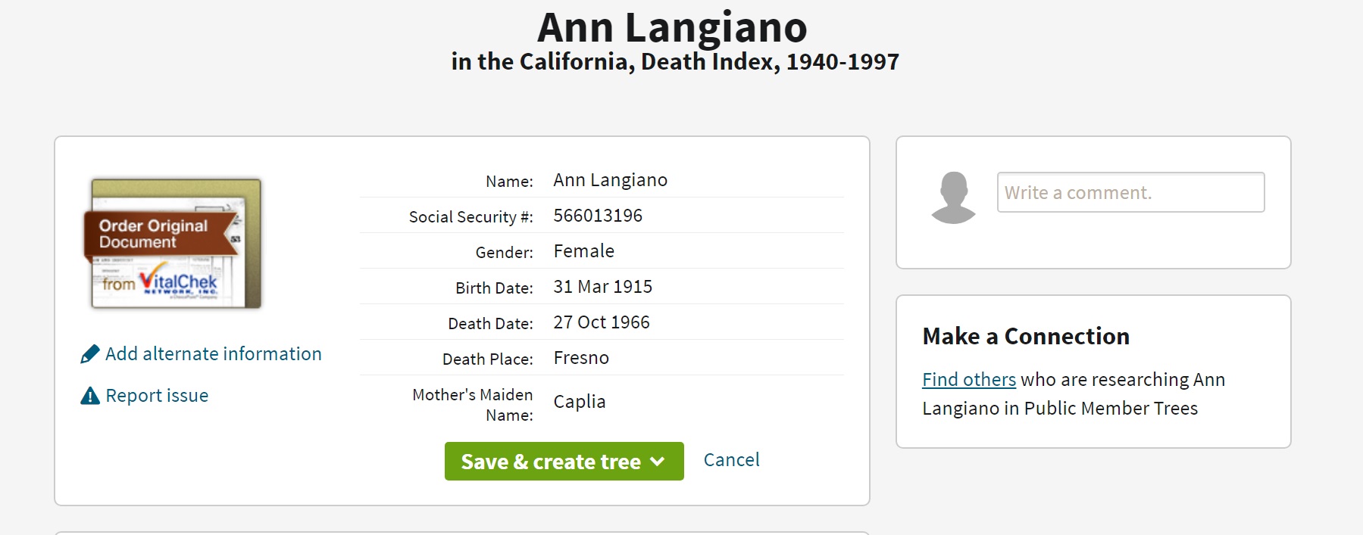Image resolution: width=1363 pixels, height=535 pixels.
Task: Click the pencil icon beside Add alternate information
Action: [89, 354]
